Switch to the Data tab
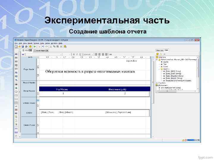Viewport: 214px width, 160px height. pyautogui.click(x=166, y=50)
